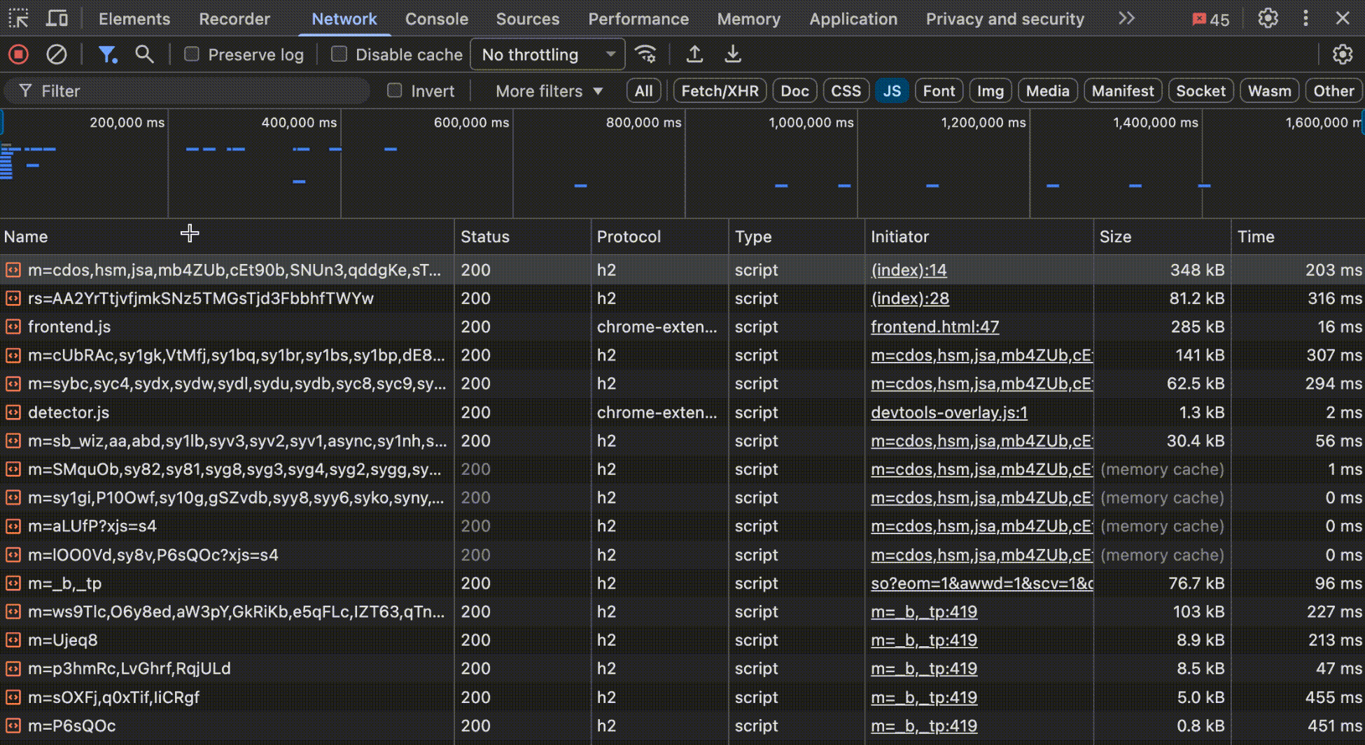This screenshot has height=745, width=1365.
Task: Switch to the Console tab
Action: (436, 19)
